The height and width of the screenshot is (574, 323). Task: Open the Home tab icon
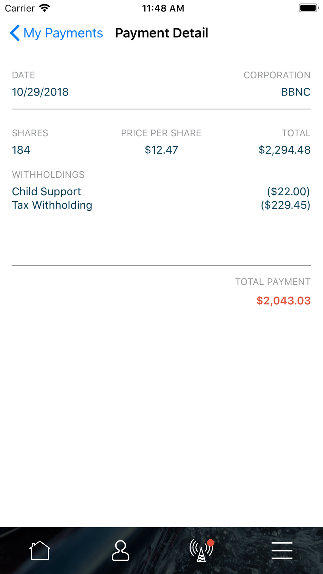coord(40,551)
